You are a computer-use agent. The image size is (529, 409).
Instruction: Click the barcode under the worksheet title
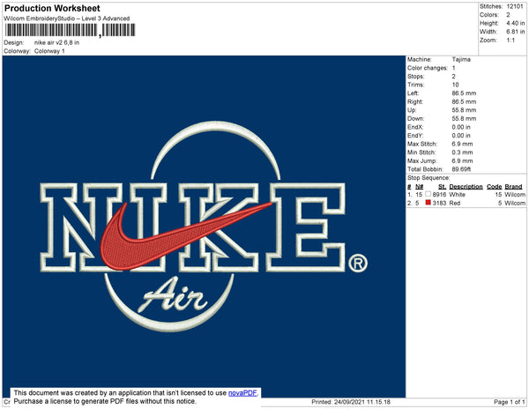70,30
